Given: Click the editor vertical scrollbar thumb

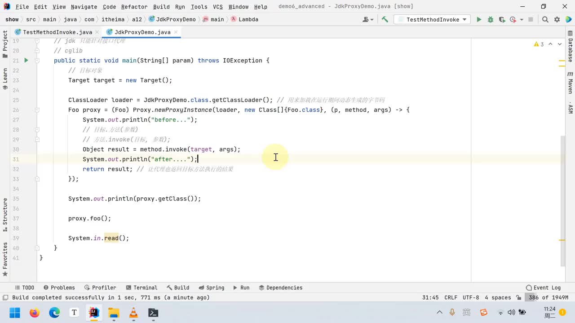Looking at the screenshot, I should click(x=563, y=201).
